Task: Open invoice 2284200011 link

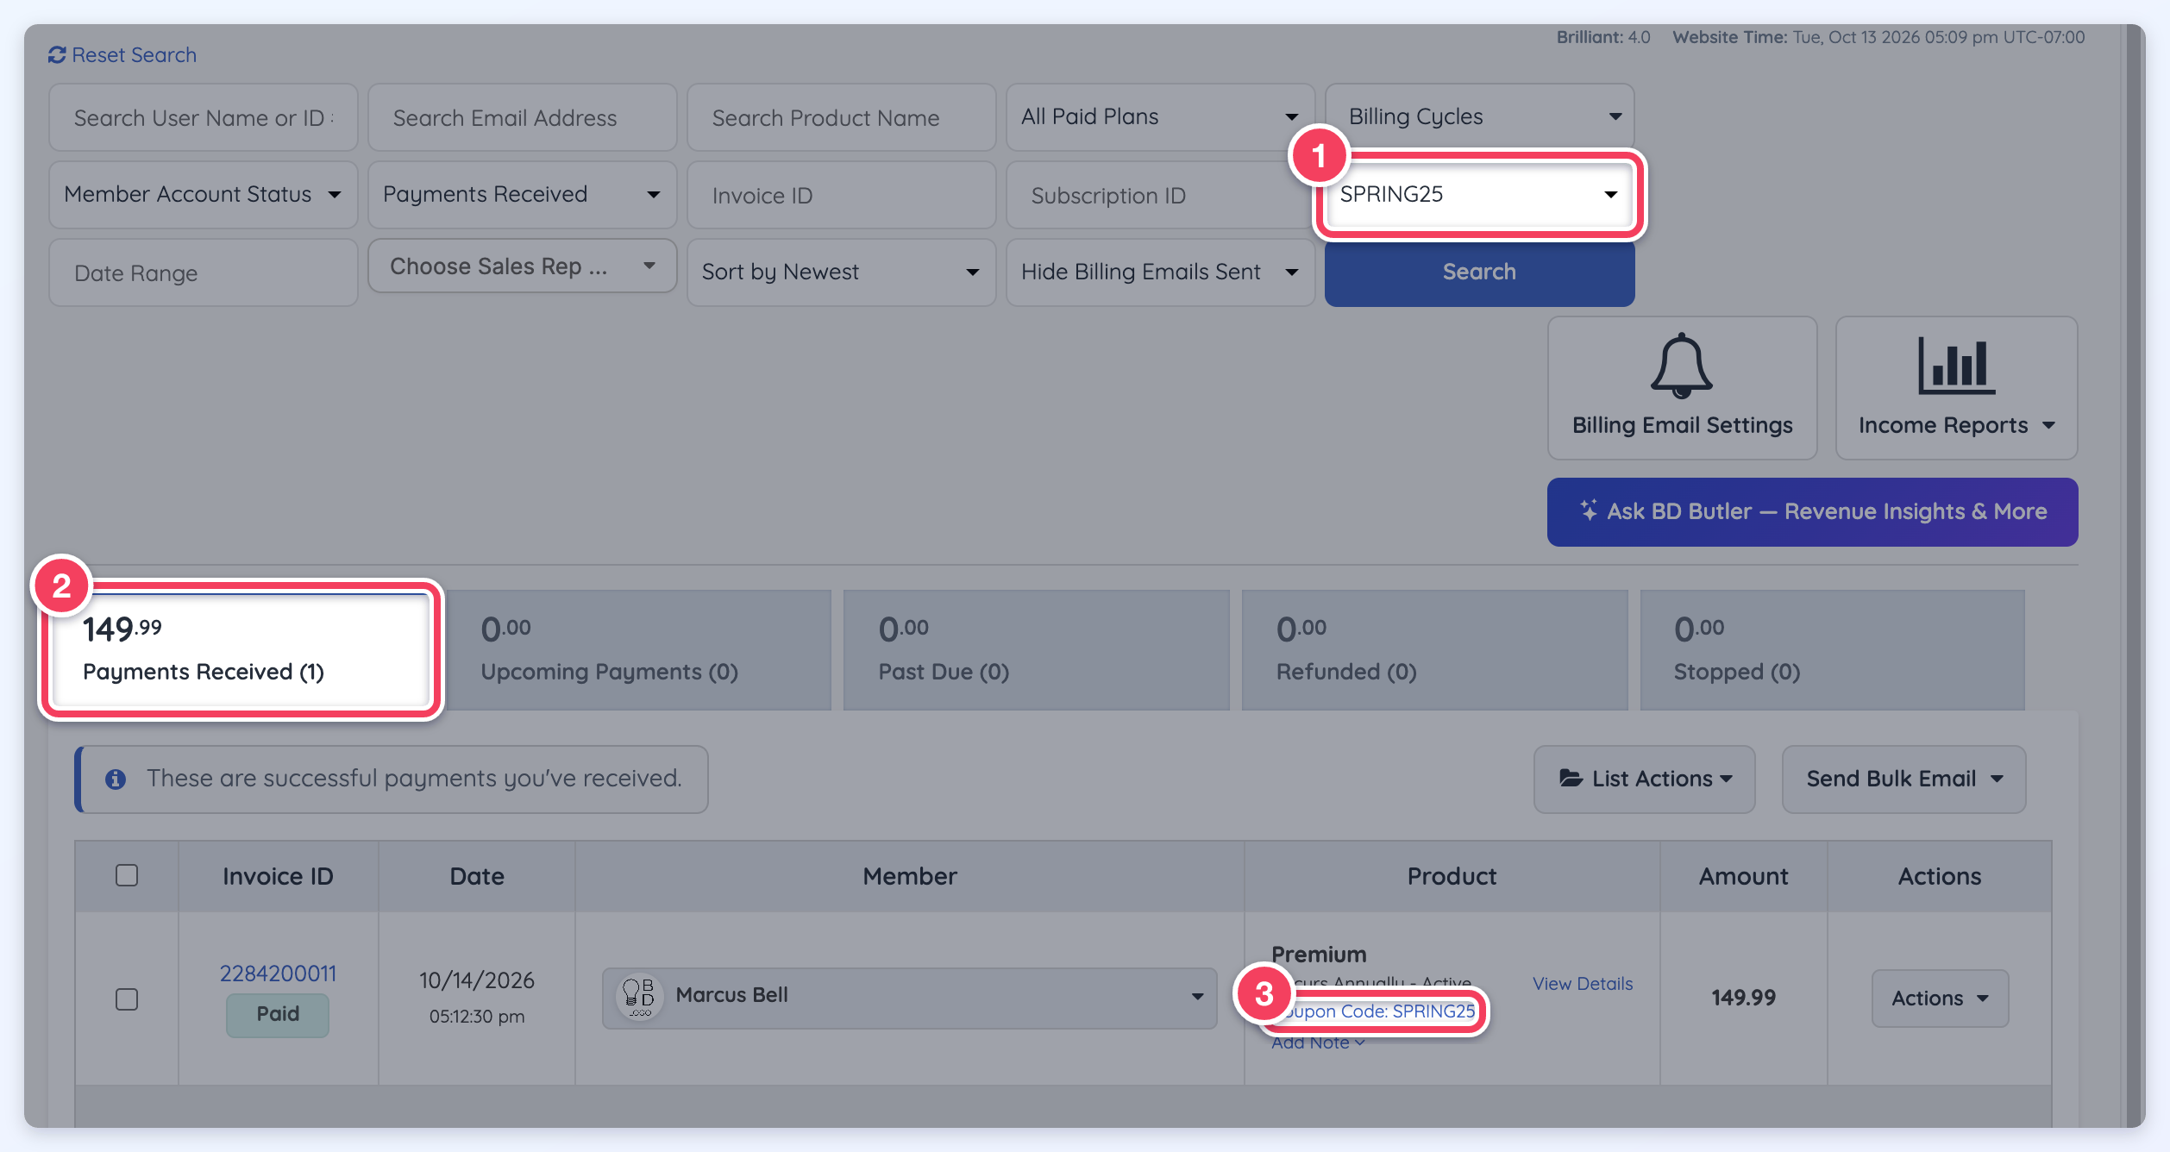Action: pos(278,973)
